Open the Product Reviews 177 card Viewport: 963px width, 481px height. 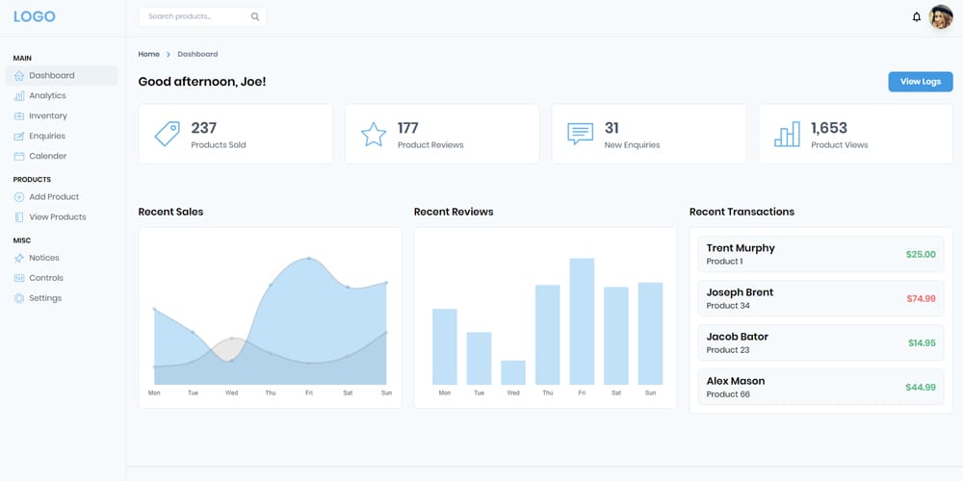pos(442,134)
